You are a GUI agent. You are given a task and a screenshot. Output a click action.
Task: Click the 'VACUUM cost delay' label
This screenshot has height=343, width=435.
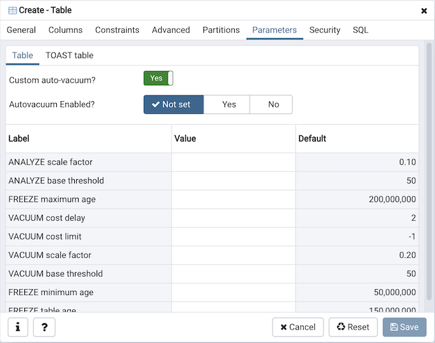coord(47,218)
